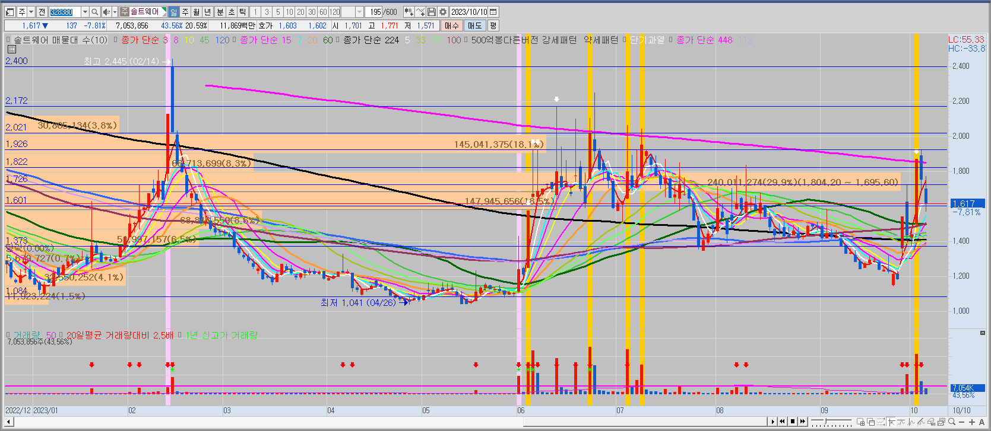Switch to the 주 weekly period tab
The image size is (991, 431).
(x=185, y=12)
